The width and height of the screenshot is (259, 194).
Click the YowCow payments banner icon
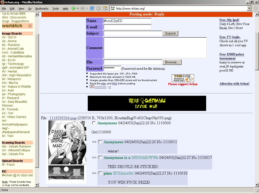(x=183, y=78)
